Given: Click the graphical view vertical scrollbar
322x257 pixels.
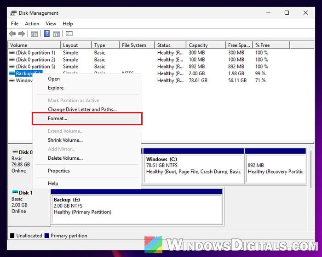Looking at the screenshot, I should (311, 169).
